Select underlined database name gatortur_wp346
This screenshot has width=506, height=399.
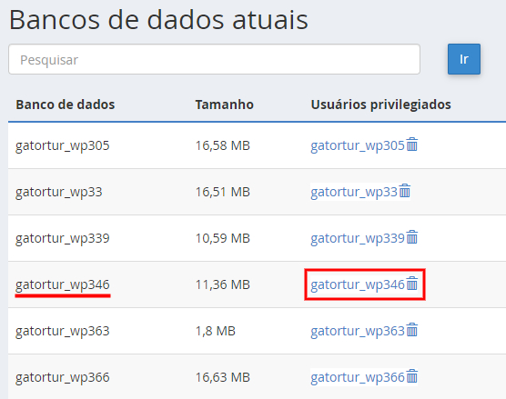click(x=63, y=284)
